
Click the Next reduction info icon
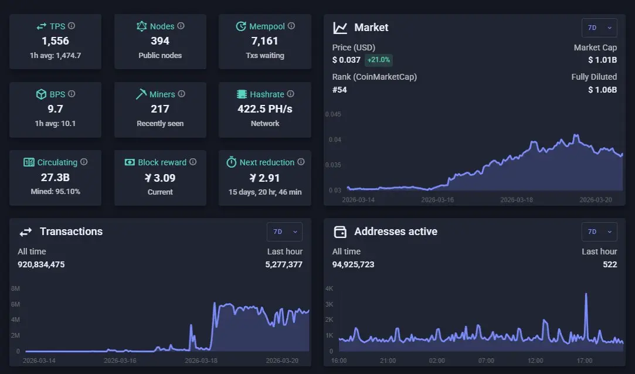[x=301, y=162]
